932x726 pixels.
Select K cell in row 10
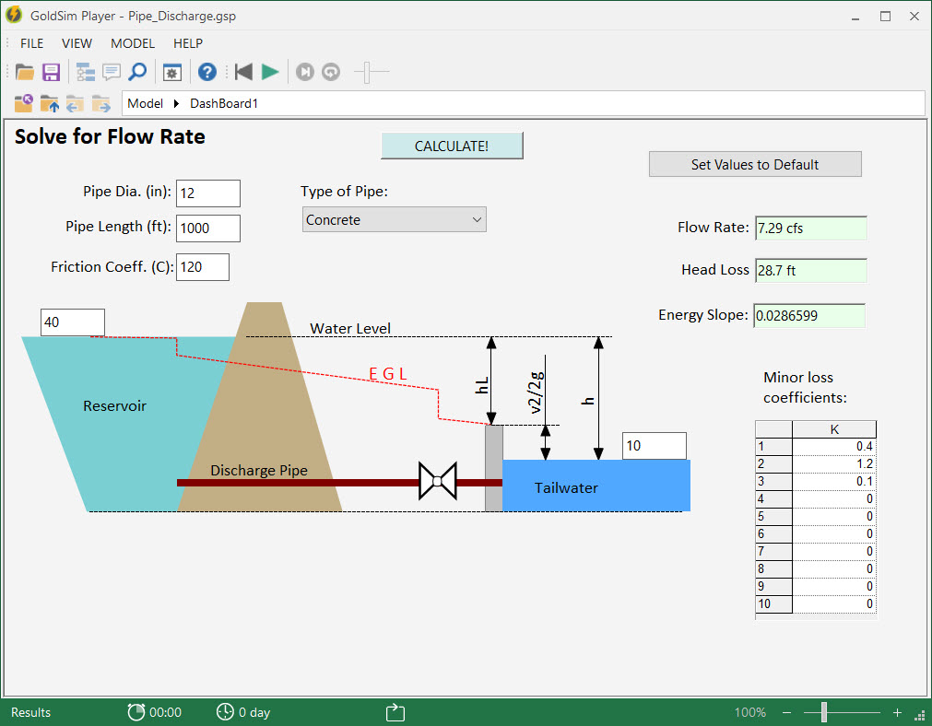pos(834,603)
